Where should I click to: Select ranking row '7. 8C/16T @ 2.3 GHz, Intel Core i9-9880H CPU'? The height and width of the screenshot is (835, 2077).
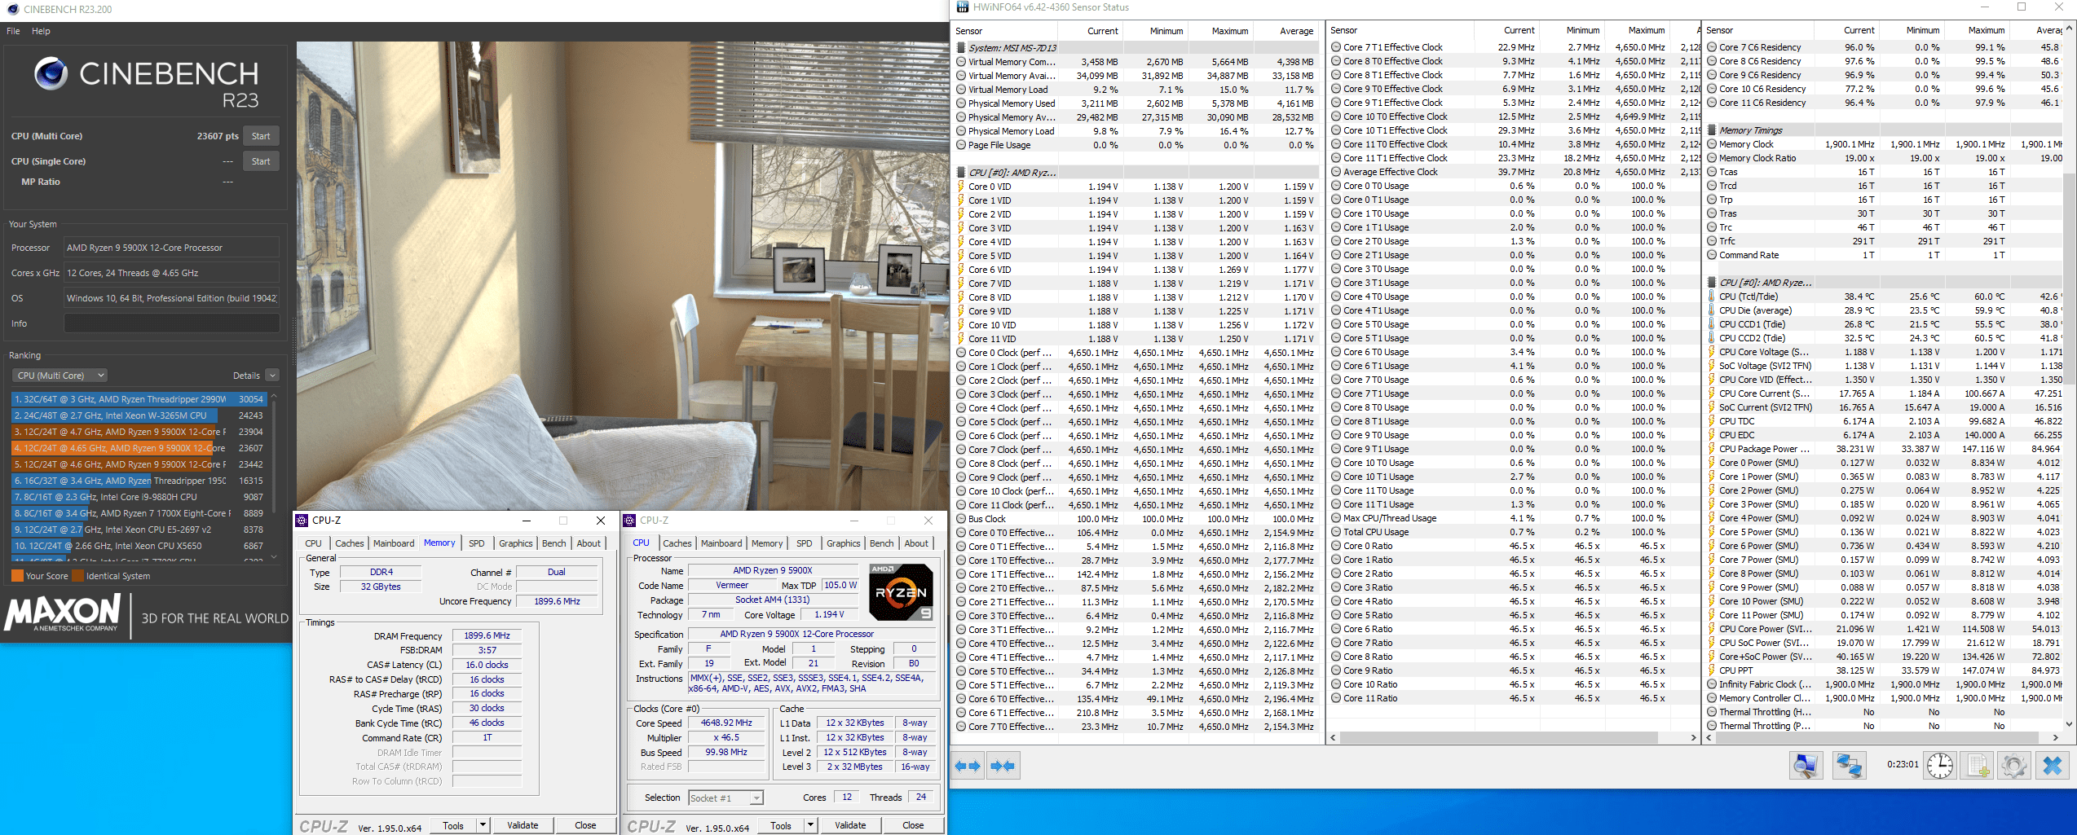point(139,497)
